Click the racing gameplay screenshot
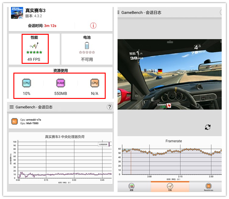 click(x=170, y=74)
